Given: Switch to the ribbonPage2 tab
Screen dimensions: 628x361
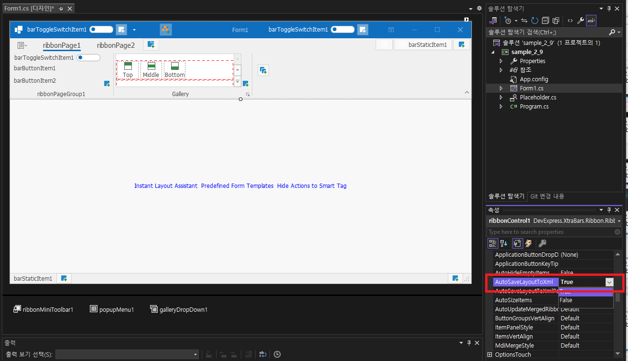Looking at the screenshot, I should [116, 45].
